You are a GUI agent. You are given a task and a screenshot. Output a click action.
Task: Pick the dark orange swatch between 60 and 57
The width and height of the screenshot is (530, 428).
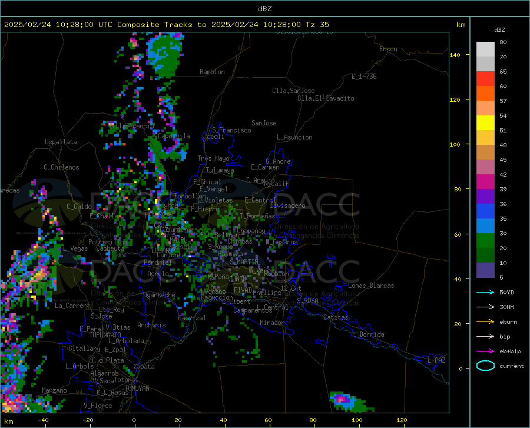(485, 94)
